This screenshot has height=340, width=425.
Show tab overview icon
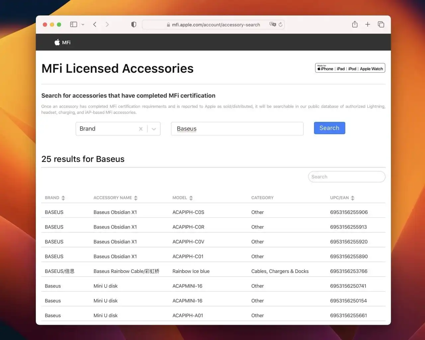(381, 24)
